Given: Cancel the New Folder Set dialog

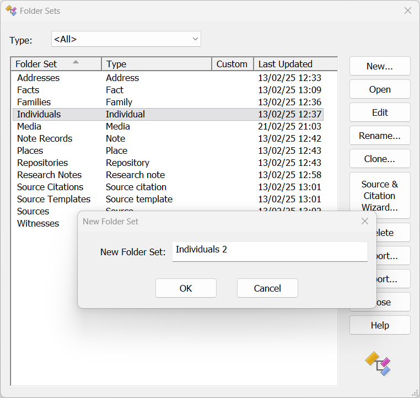Looking at the screenshot, I should [267, 288].
